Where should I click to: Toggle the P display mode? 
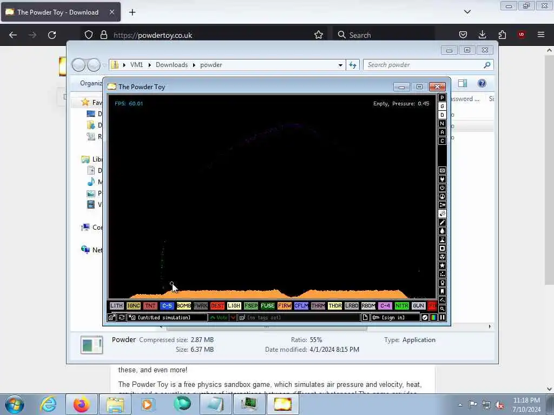pos(442,98)
